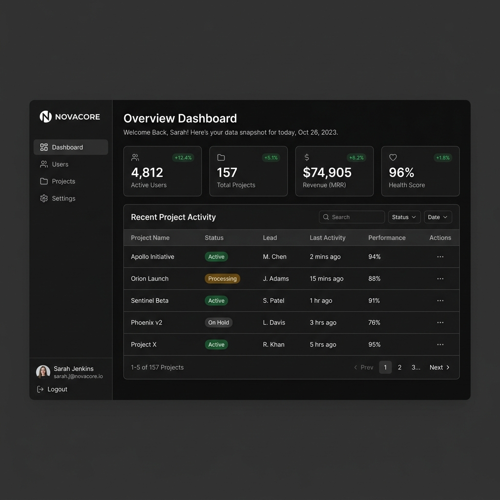Screen dimensions: 500x500
Task: Click the Sarah Jenkins user name
Action: tap(74, 369)
